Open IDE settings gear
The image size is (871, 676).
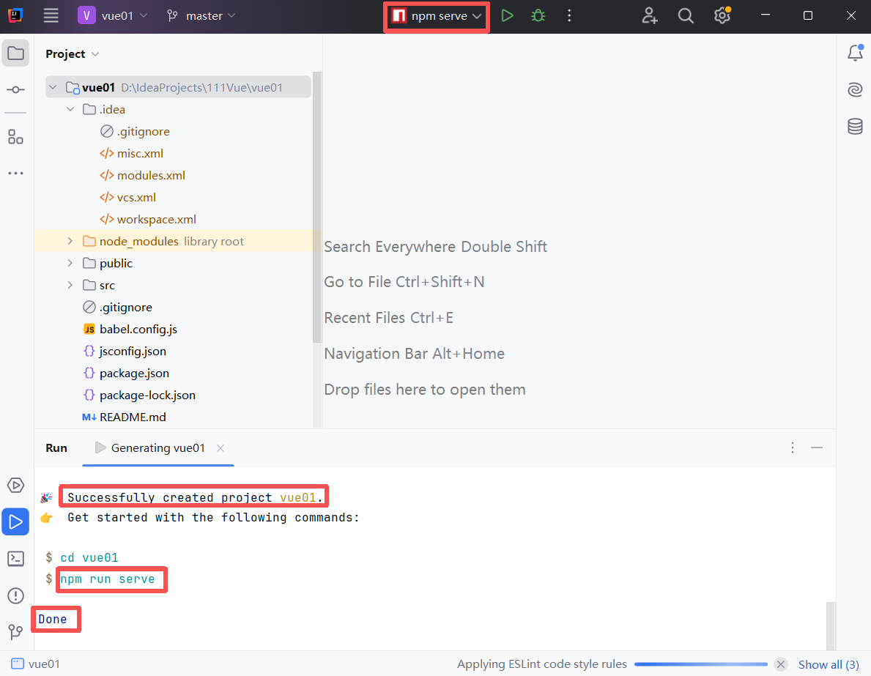[722, 15]
